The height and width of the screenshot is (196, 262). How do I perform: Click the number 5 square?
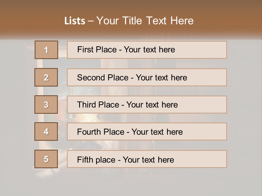pos(46,159)
